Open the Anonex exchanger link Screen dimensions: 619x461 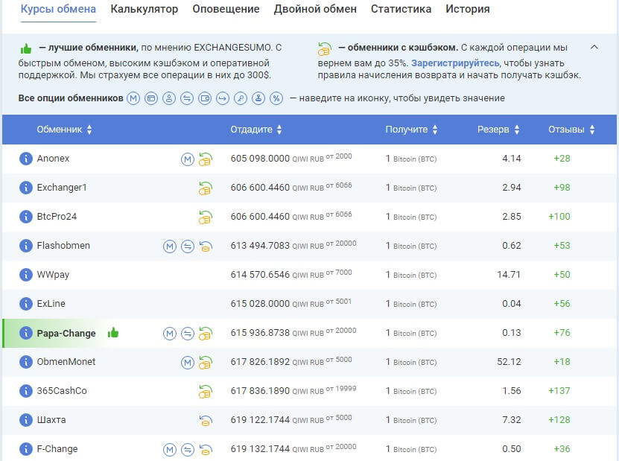coord(53,159)
